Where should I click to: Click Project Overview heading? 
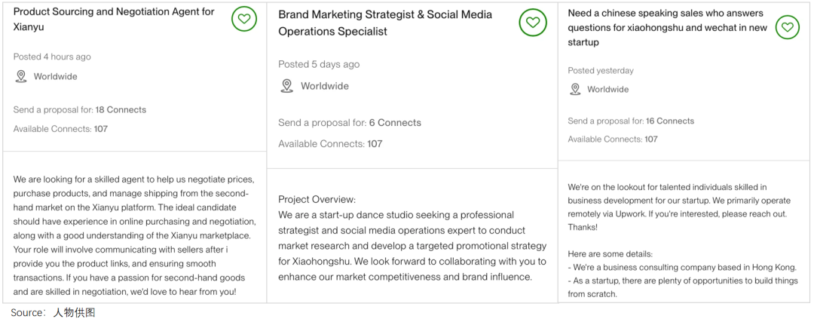(317, 199)
